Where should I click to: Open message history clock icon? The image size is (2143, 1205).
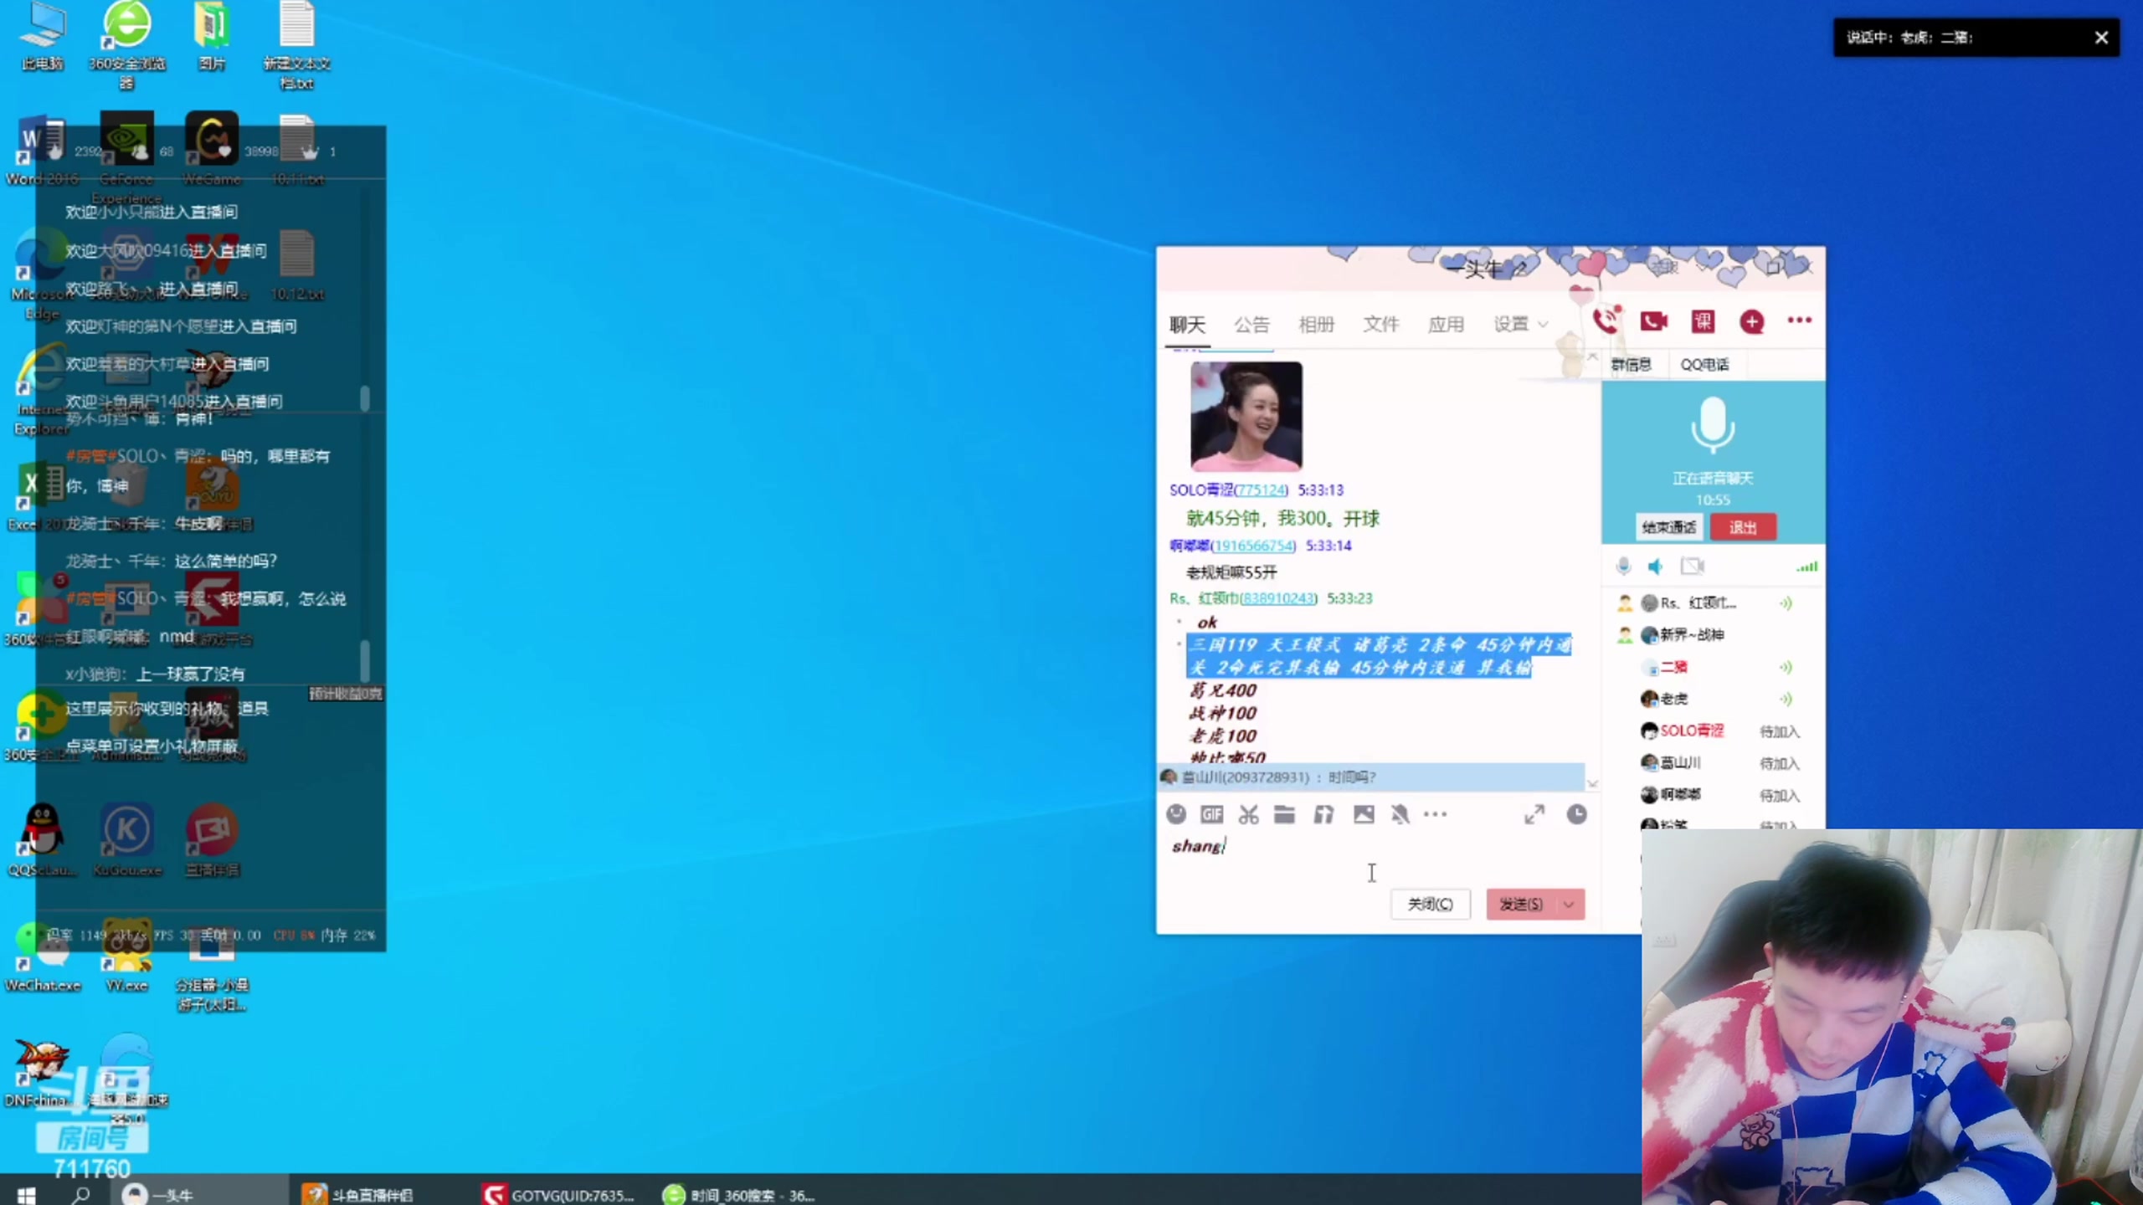[x=1576, y=814]
